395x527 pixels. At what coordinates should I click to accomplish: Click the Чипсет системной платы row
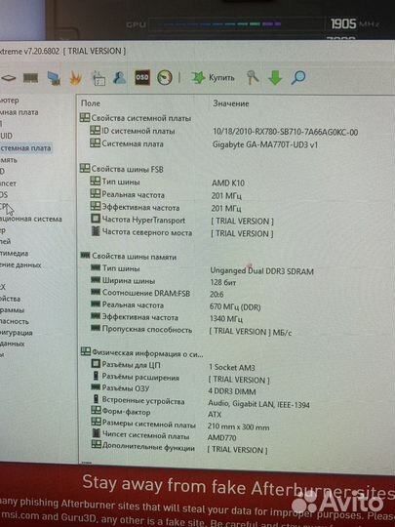(164, 436)
